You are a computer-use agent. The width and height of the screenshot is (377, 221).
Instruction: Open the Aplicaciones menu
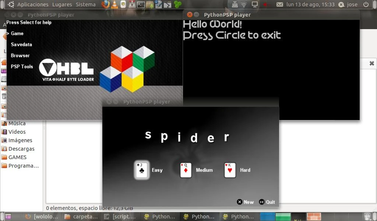33,4
